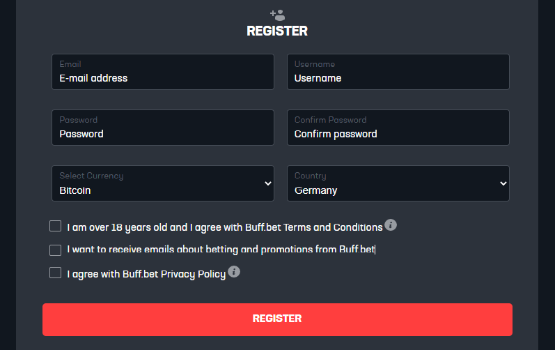Click the emails about betting promotions label

[221, 250]
